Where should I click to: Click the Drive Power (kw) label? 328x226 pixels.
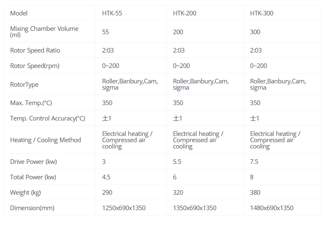tap(33, 161)
